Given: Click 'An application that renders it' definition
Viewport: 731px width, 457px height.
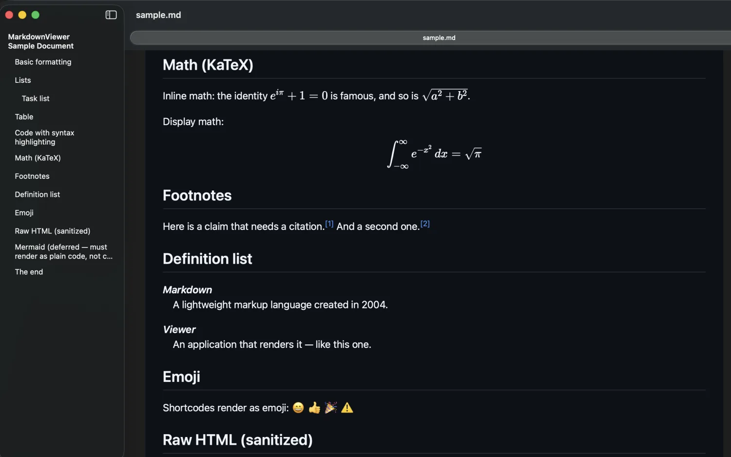Looking at the screenshot, I should [272, 344].
